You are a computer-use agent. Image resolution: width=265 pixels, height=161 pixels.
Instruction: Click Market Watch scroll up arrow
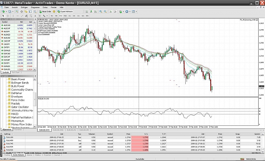[x=35, y=22]
